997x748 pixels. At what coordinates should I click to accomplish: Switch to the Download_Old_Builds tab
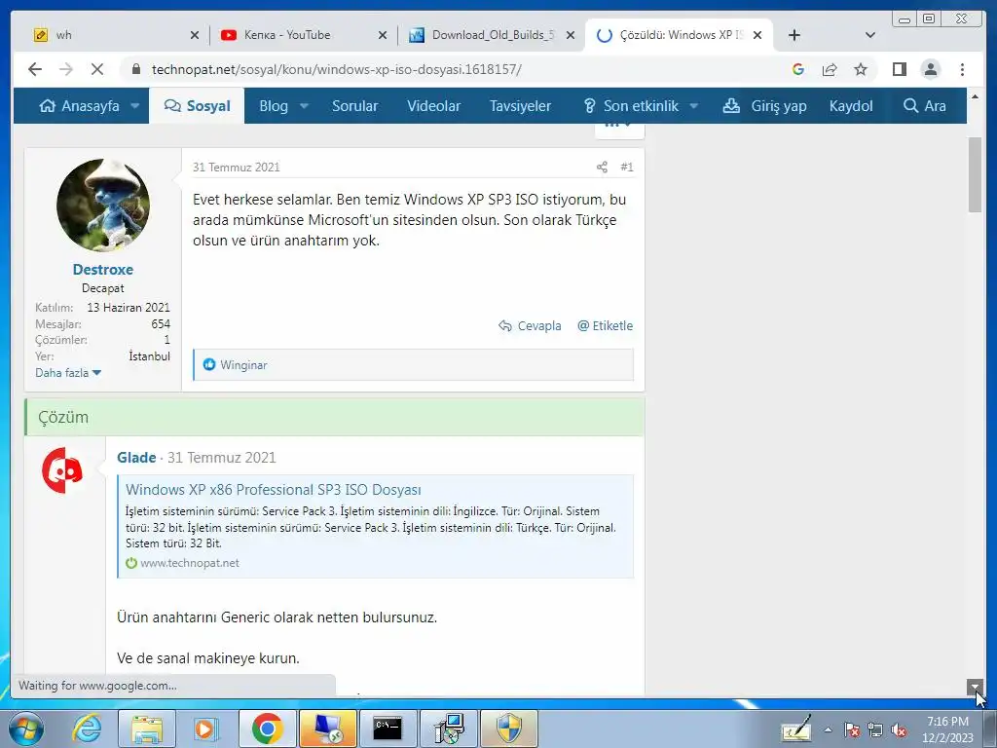[x=490, y=35]
